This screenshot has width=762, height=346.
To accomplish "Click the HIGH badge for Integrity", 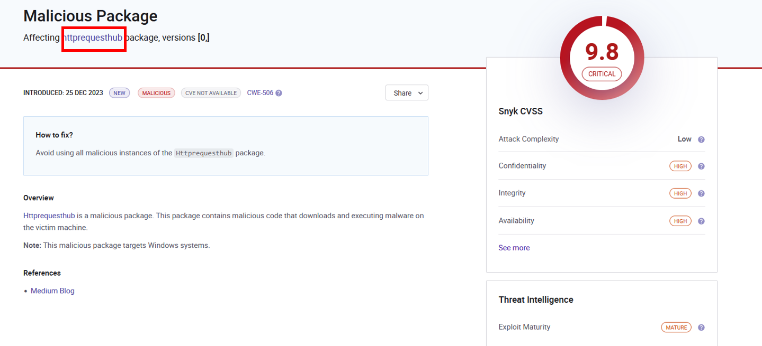I will point(680,194).
